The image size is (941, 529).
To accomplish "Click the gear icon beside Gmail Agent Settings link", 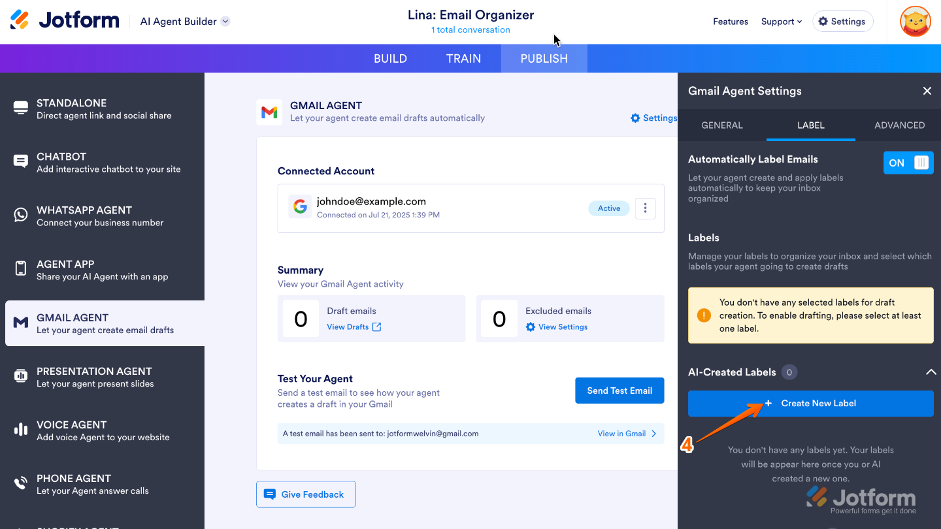I will (635, 118).
